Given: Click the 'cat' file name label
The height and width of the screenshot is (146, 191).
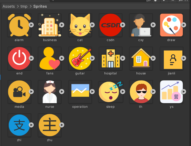Looking at the screenshot, I should point(80,40).
